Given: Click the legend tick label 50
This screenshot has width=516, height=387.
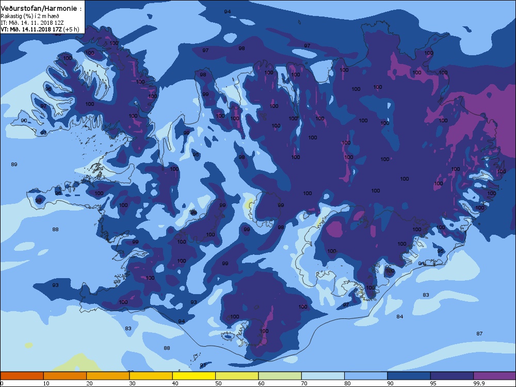Looking at the screenshot, I should (x=218, y=383).
